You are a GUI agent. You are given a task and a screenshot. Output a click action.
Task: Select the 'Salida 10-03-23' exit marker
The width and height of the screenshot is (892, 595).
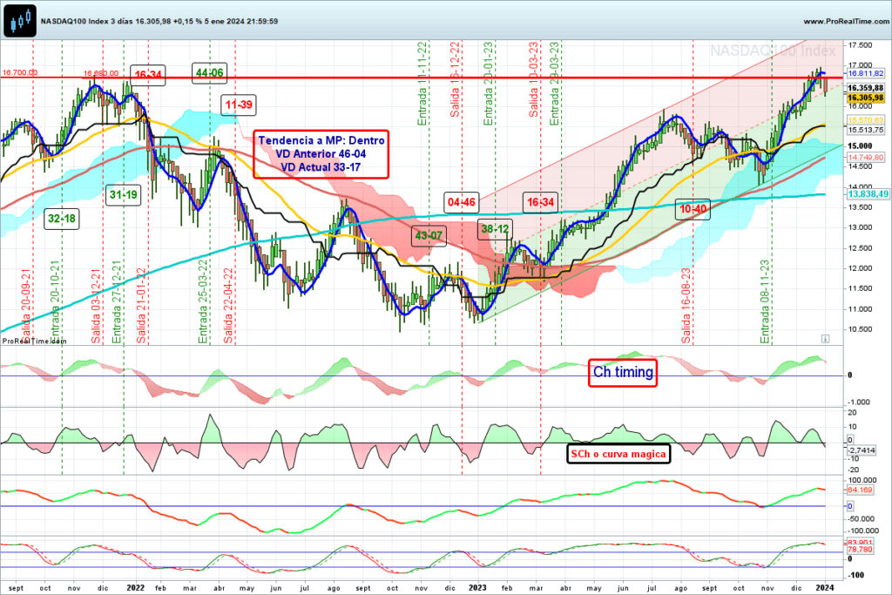(534, 79)
